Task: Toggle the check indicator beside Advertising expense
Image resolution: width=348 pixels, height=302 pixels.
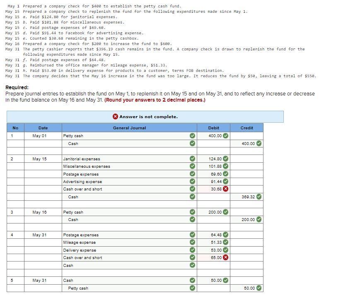Action: pyautogui.click(x=193, y=182)
